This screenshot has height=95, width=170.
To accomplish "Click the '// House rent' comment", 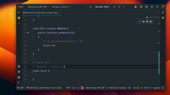I will click(41, 63).
